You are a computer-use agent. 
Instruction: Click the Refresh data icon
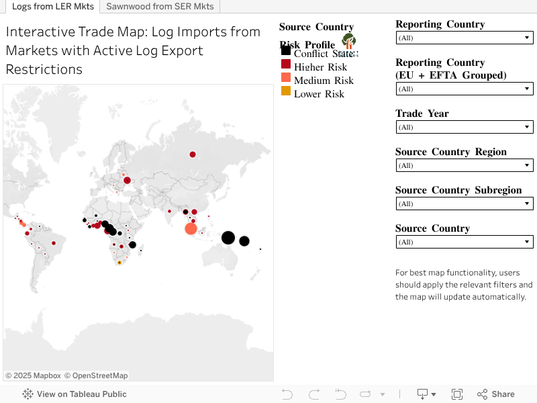click(x=366, y=394)
